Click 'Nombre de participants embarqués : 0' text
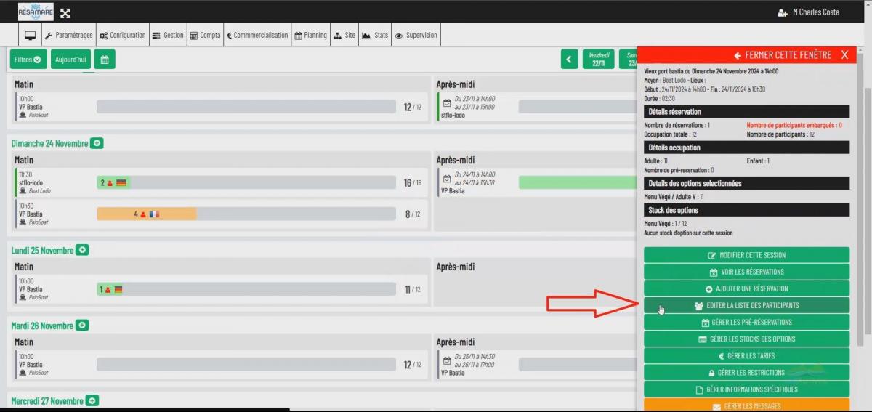Viewport: 872px width, 412px height. 794,125
